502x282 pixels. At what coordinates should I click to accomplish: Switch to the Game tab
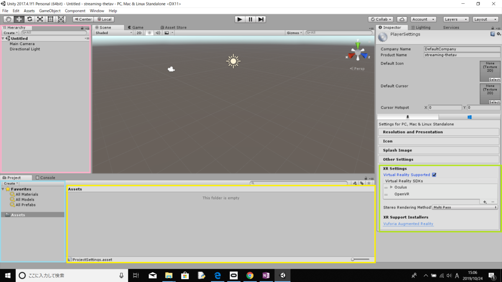pyautogui.click(x=136, y=27)
